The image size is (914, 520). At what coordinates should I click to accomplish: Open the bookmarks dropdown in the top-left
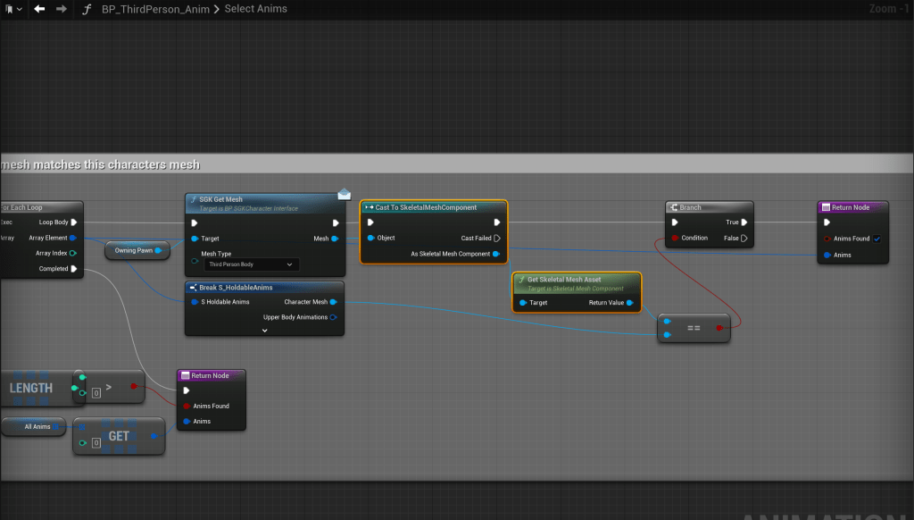(x=13, y=9)
